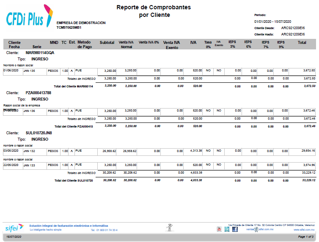Click the 'IEPS 7%' column header
Viewport: 319px width, 242px height.
266,44
